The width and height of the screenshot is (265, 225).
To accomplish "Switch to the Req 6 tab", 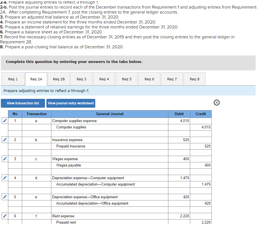I will 149,79.
